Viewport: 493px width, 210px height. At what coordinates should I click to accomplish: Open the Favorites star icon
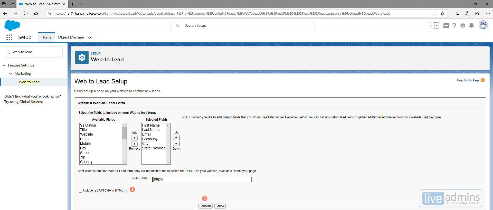(x=431, y=26)
